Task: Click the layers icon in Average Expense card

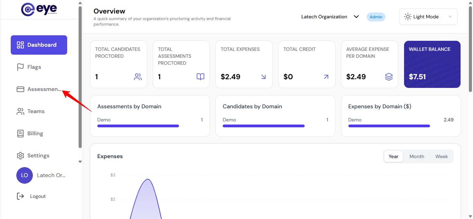Action: click(389, 77)
